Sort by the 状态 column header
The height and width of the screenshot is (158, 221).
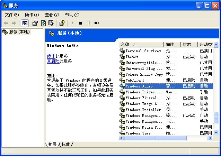pyautogui.click(x=189, y=45)
